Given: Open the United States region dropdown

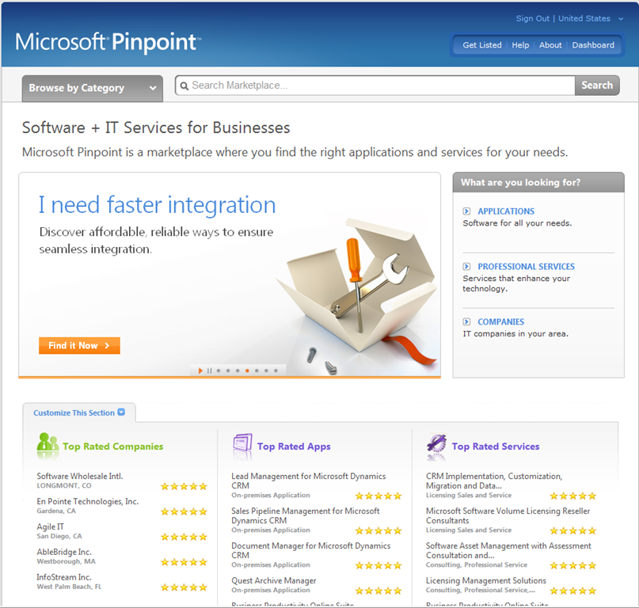Looking at the screenshot, I should click(591, 19).
